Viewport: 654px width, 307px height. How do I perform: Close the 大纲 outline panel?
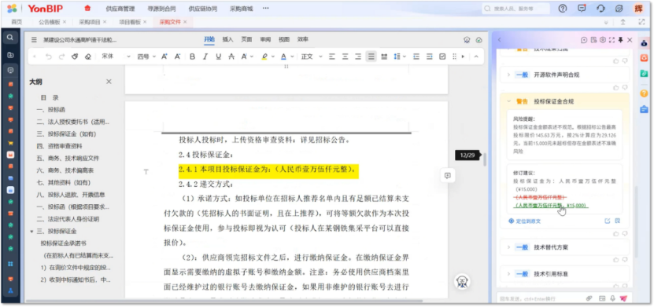click(109, 82)
